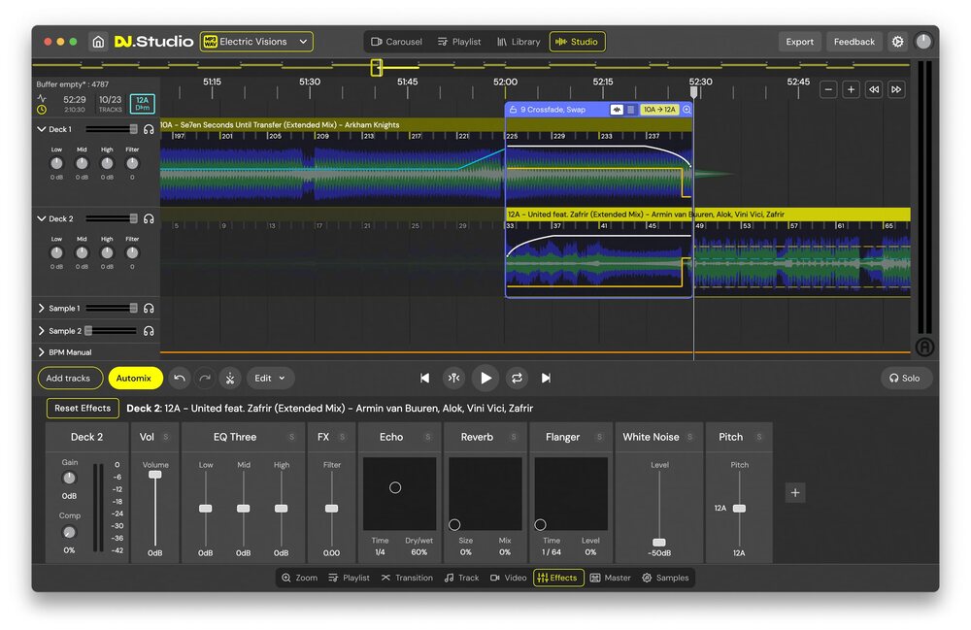
Task: Expand the Sample 1 channel strip
Action: [x=41, y=308]
